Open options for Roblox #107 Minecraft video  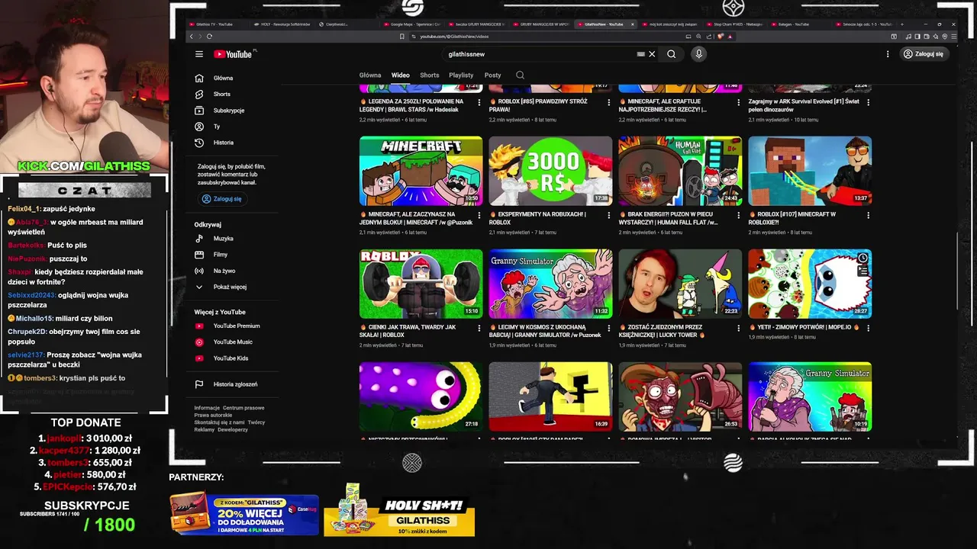[868, 215]
